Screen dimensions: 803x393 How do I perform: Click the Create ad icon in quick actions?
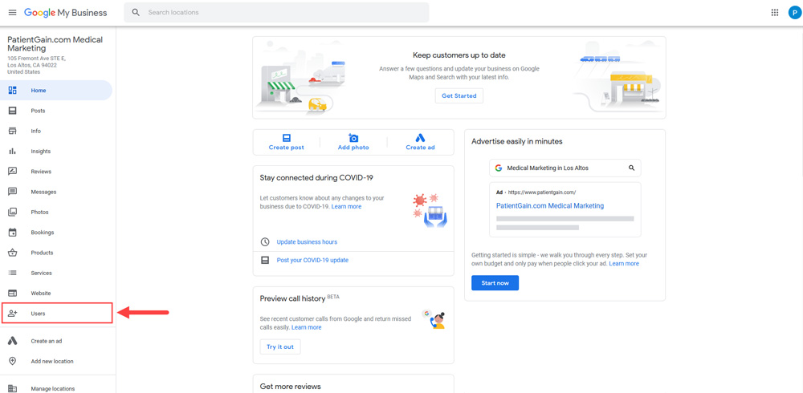(x=420, y=138)
